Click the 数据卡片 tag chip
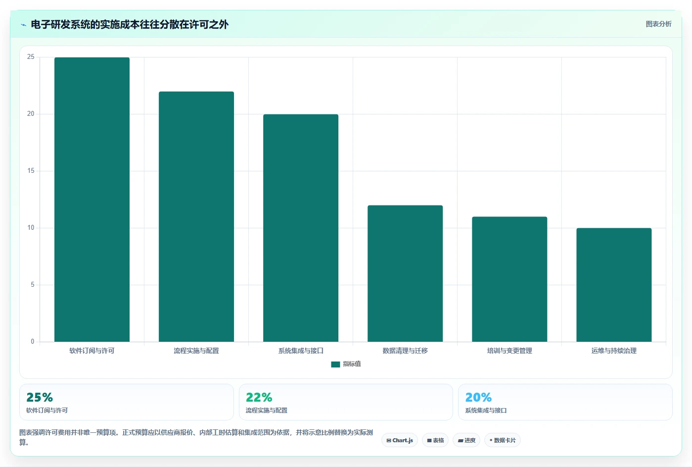The image size is (692, 467). [503, 440]
